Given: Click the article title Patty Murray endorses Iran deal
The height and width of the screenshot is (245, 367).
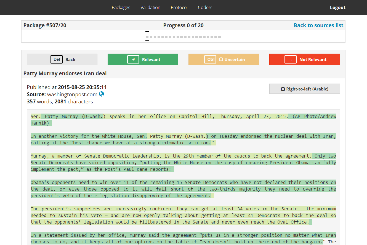Looking at the screenshot, I should pos(65,73).
